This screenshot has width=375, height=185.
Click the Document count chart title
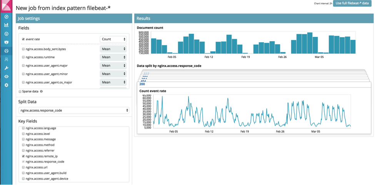pyautogui.click(x=150, y=28)
